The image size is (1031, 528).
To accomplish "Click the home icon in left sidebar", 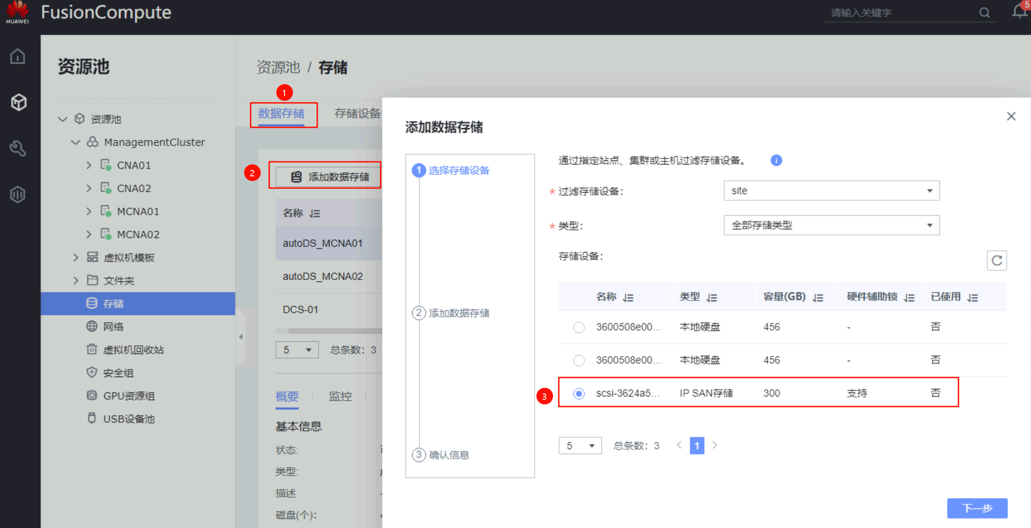I will tap(18, 57).
